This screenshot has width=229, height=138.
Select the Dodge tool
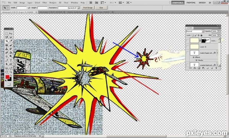coord(11,56)
